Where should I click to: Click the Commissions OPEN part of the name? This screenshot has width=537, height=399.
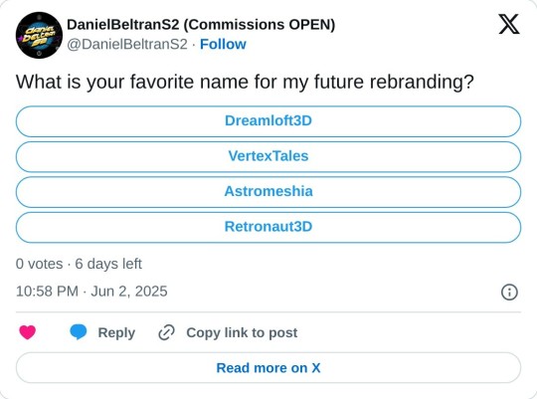[x=260, y=25]
